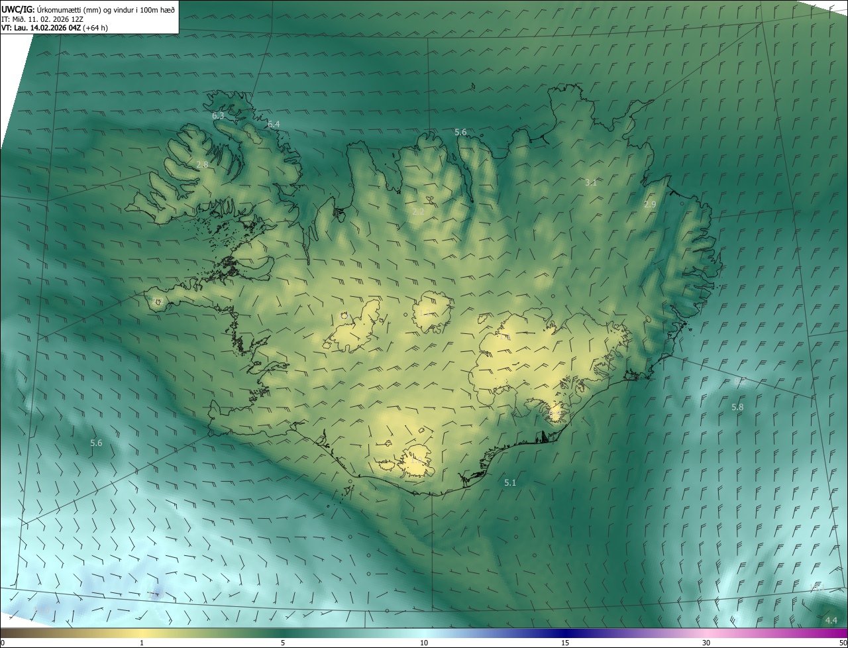Click the 'IT: Mið. 11. 02. 2026 12Z' line
This screenshot has width=848, height=648.
[x=42, y=19]
